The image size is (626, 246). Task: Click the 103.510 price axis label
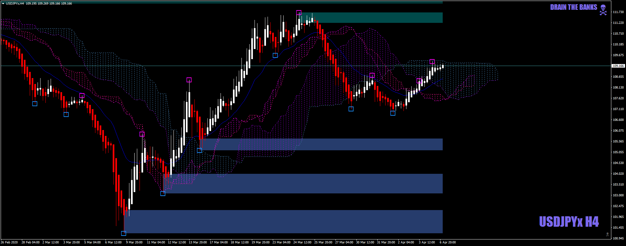pos(618,185)
